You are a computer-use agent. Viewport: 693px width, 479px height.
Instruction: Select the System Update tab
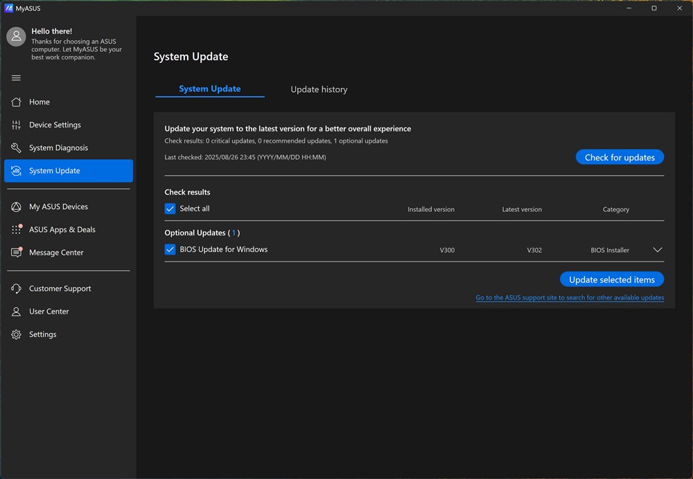point(209,89)
